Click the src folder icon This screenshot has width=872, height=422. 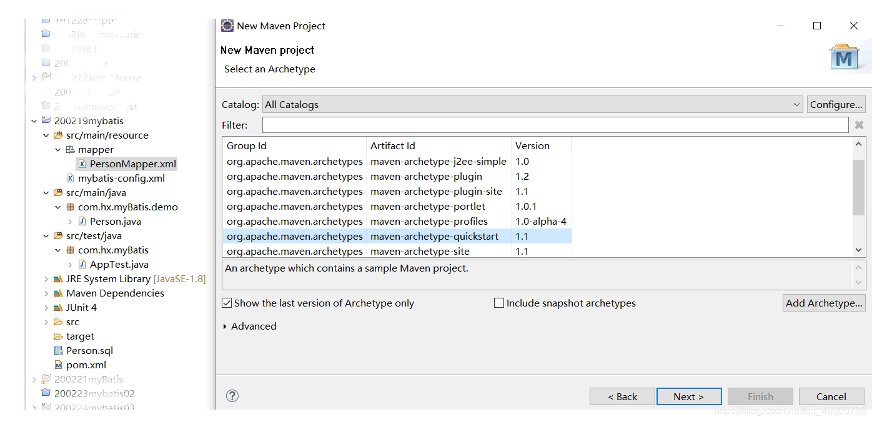(x=58, y=322)
